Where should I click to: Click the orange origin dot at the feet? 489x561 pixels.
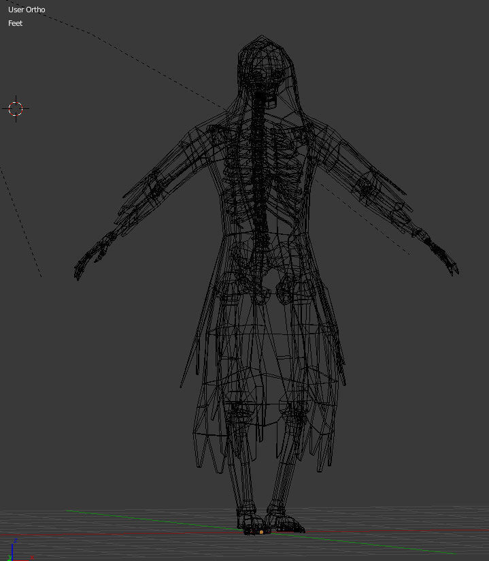pyautogui.click(x=261, y=532)
